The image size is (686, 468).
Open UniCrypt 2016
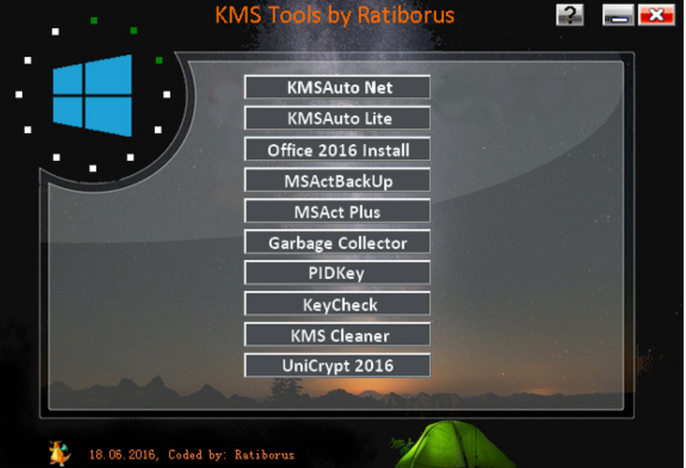(337, 366)
